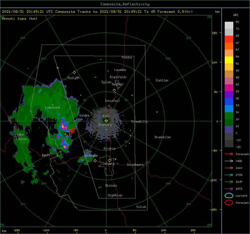Click the Lake Louise label
250x234 pixels.
21,137
